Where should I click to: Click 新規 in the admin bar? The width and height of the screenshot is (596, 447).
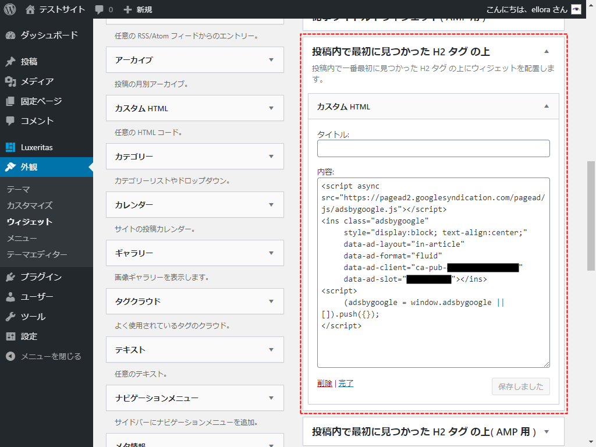[144, 9]
